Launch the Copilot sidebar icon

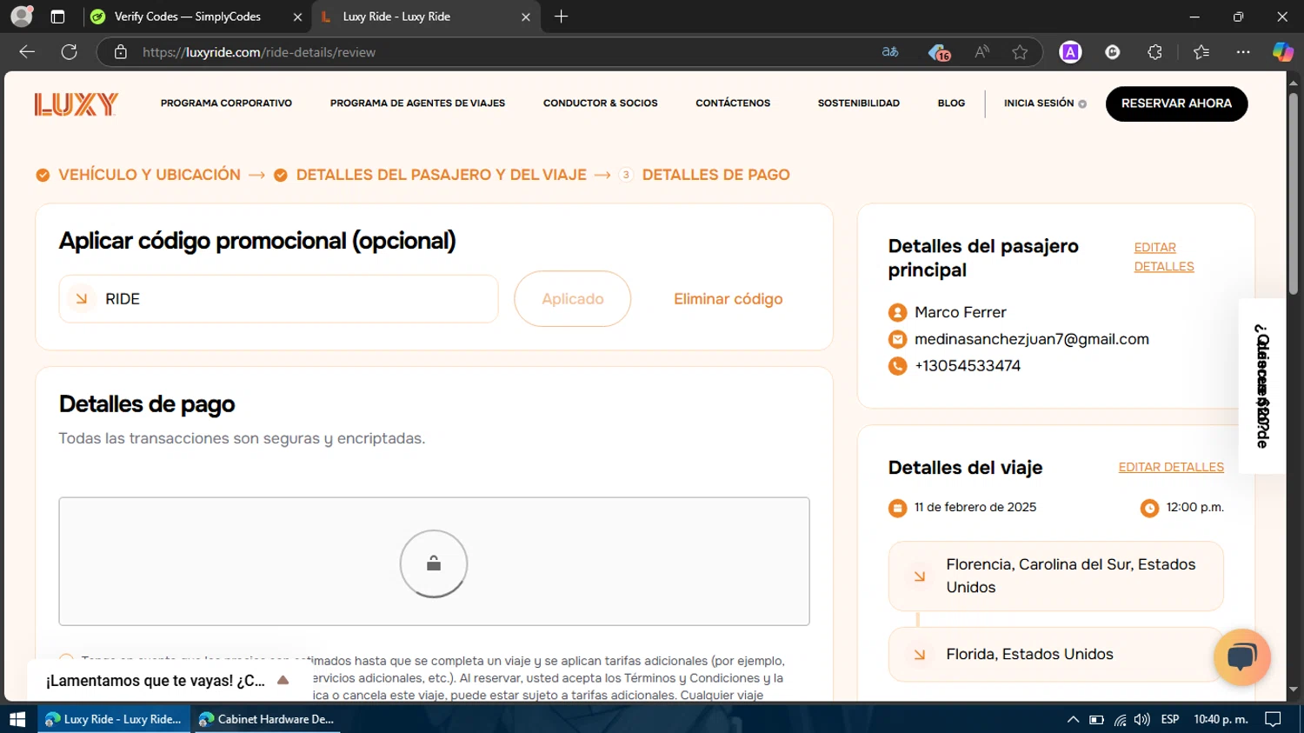[x=1283, y=52]
